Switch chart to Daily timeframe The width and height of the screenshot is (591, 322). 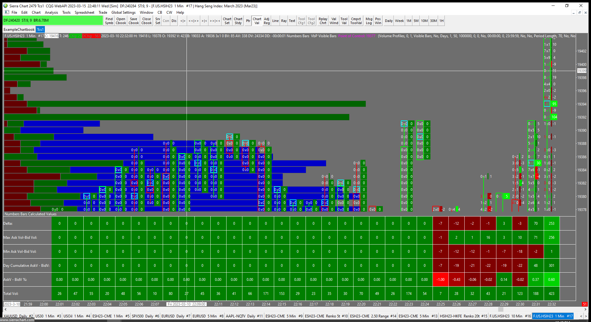click(x=389, y=21)
